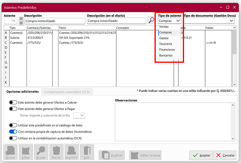This screenshot has height=163, width=241.
Task: Collapse the Tipo de asiento dropdown
Action: click(x=178, y=21)
